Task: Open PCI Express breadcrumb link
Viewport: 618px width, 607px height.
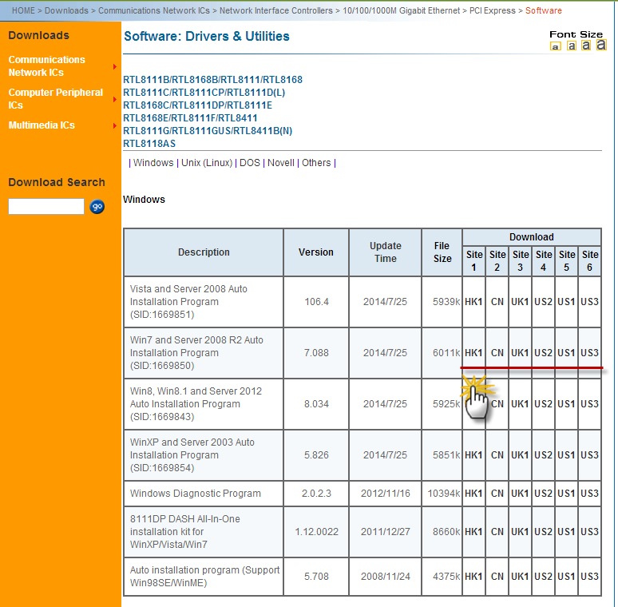Action: [x=493, y=10]
